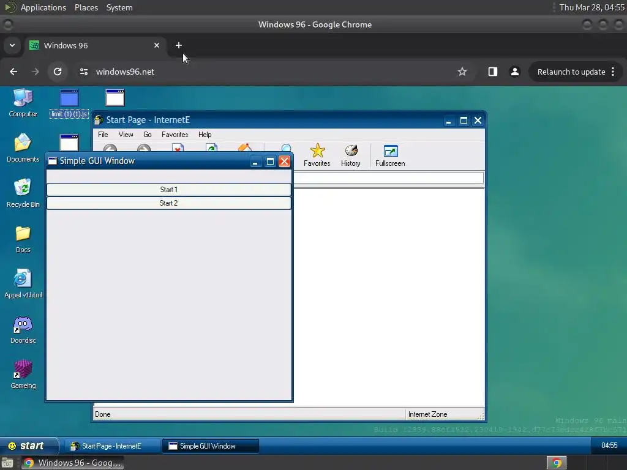Click the Windows 96 - Goog... panel button
The height and width of the screenshot is (470, 627).
tap(72, 463)
